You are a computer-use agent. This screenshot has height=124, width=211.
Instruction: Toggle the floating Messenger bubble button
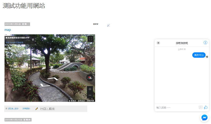point(204,118)
